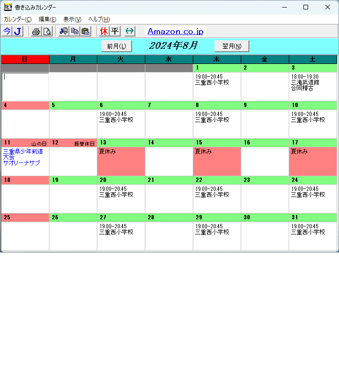The image size is (339, 368).
Task: Open the 編集(E) menu
Action: tap(47, 19)
